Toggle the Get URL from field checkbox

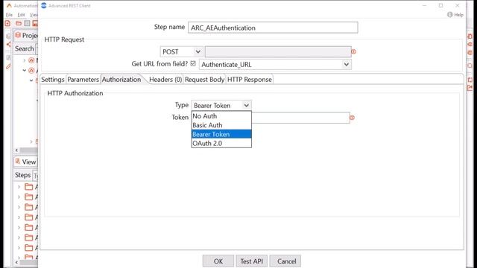193,63
